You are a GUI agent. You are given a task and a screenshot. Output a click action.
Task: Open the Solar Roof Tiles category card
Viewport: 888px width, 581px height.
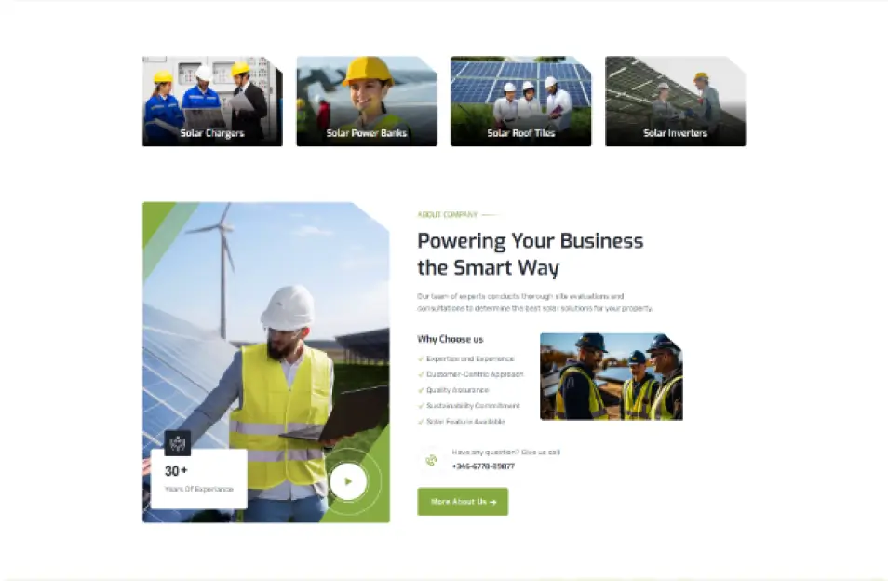[x=521, y=101]
